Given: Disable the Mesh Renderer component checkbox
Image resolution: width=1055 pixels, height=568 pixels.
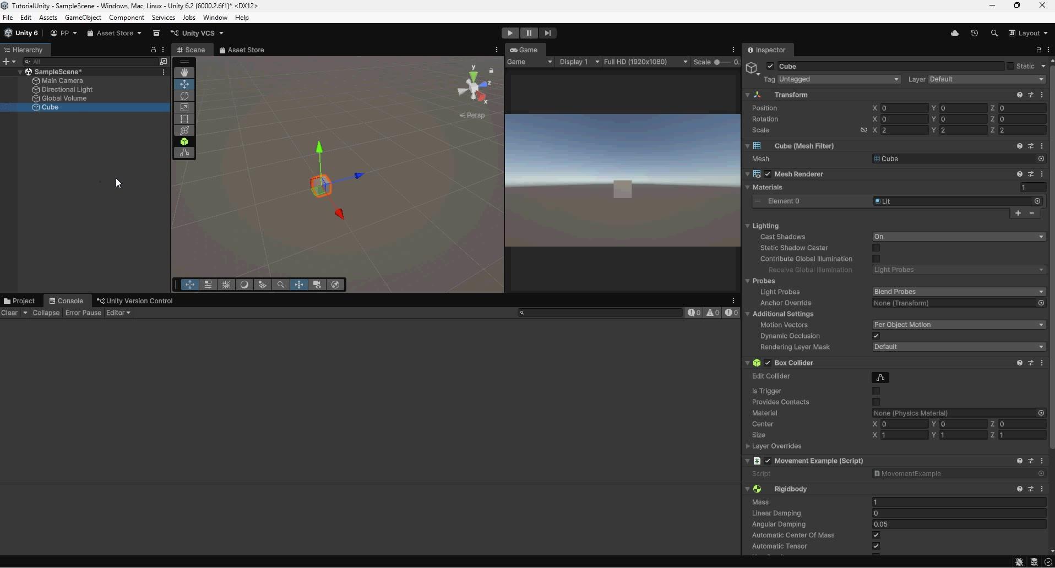Looking at the screenshot, I should coord(768,174).
